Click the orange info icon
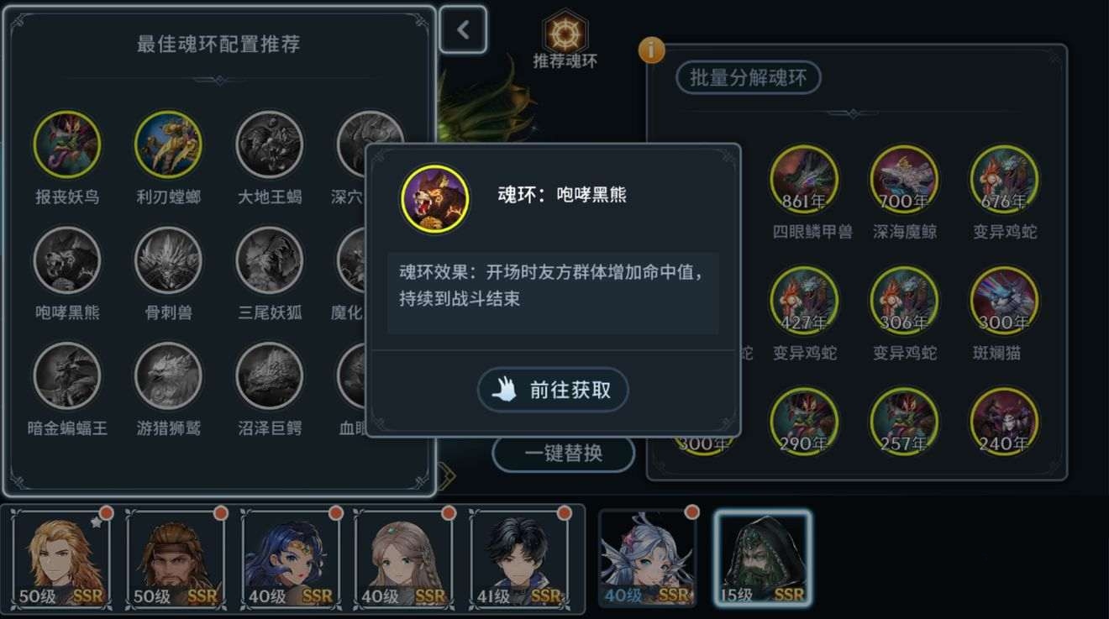The width and height of the screenshot is (1109, 619). 652,50
